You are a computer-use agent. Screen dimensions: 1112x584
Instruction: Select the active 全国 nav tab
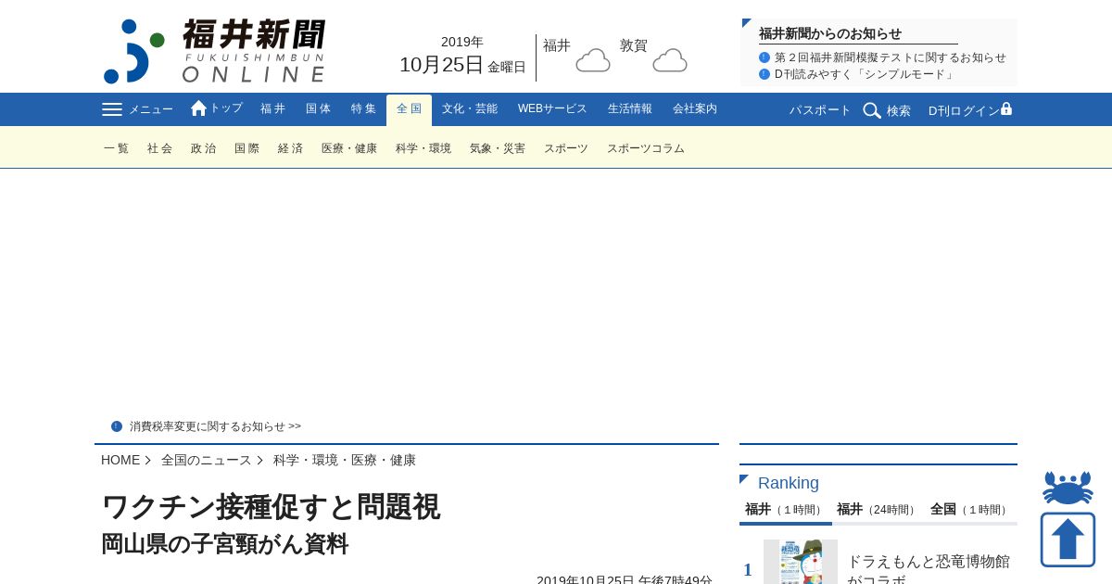point(409,109)
